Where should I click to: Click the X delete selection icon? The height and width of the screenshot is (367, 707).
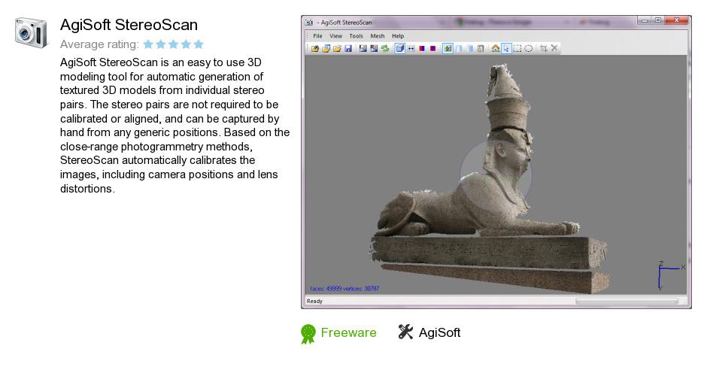click(554, 48)
